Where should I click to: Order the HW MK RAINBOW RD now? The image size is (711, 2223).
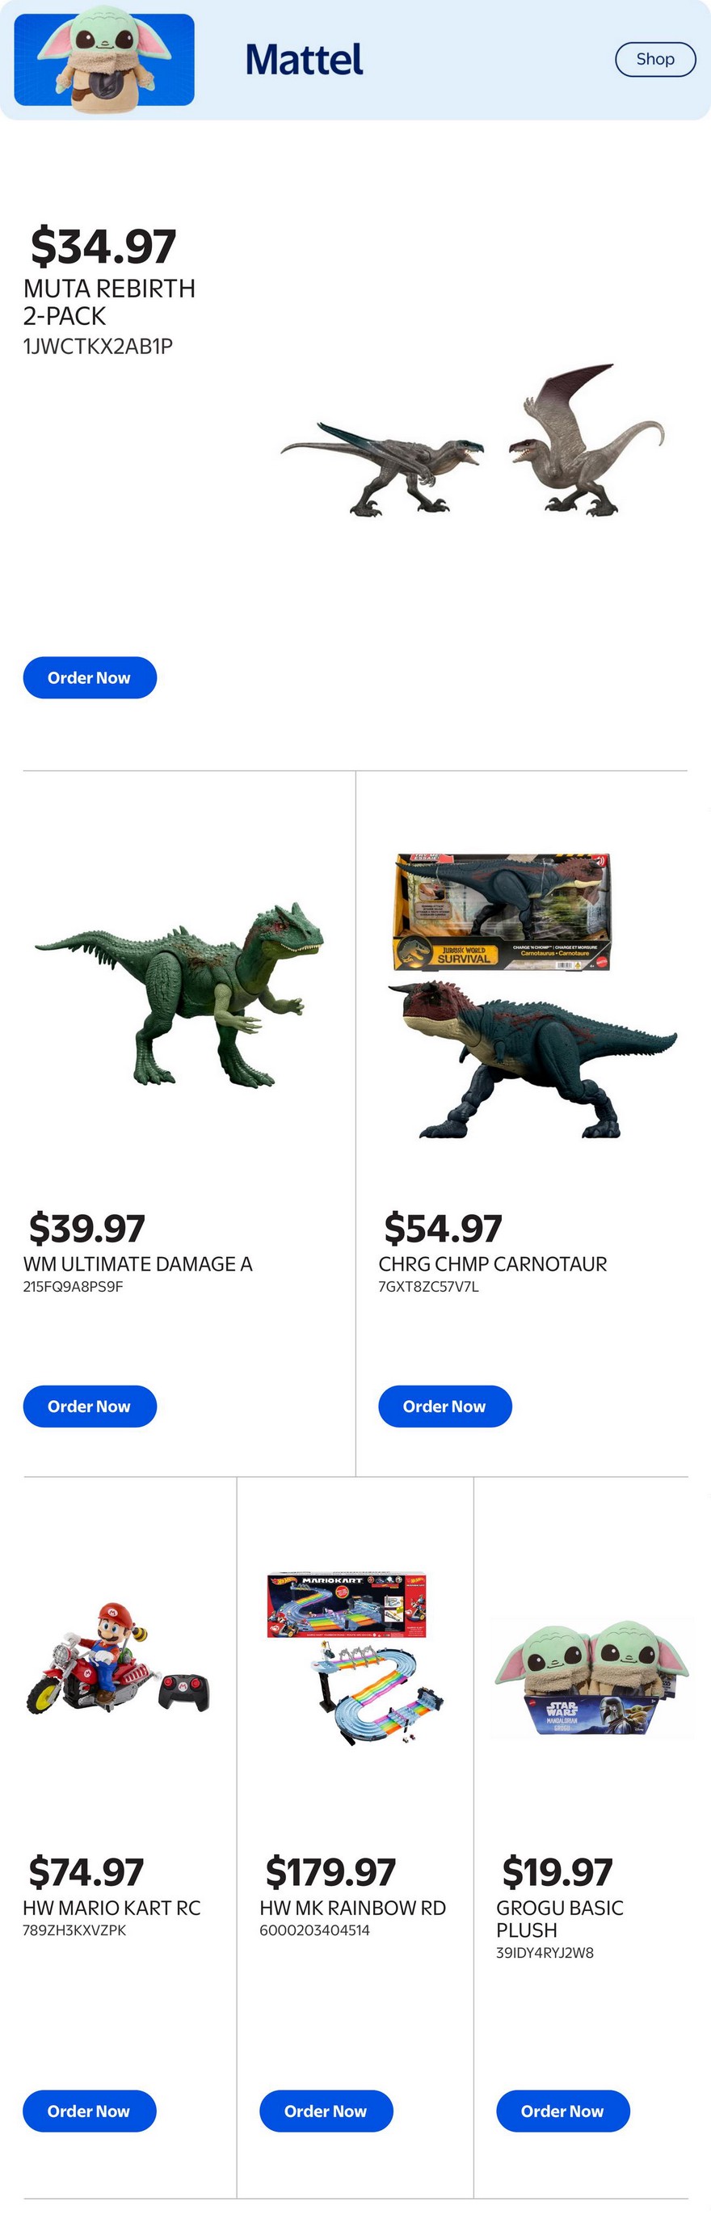tap(326, 2110)
